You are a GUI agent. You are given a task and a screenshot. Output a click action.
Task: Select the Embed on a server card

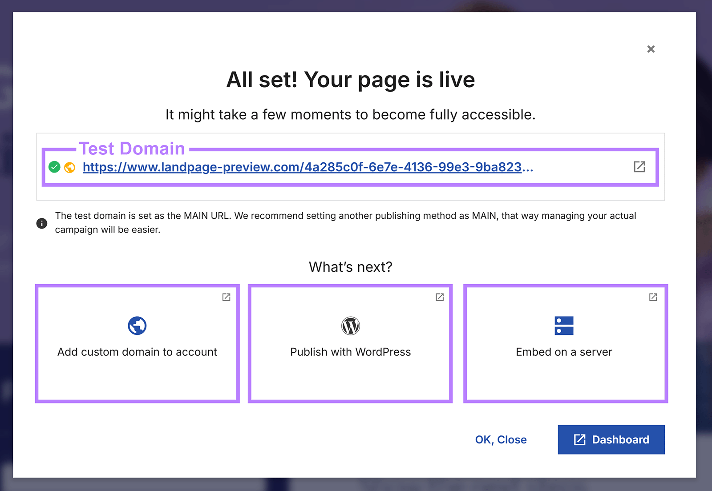click(x=564, y=343)
